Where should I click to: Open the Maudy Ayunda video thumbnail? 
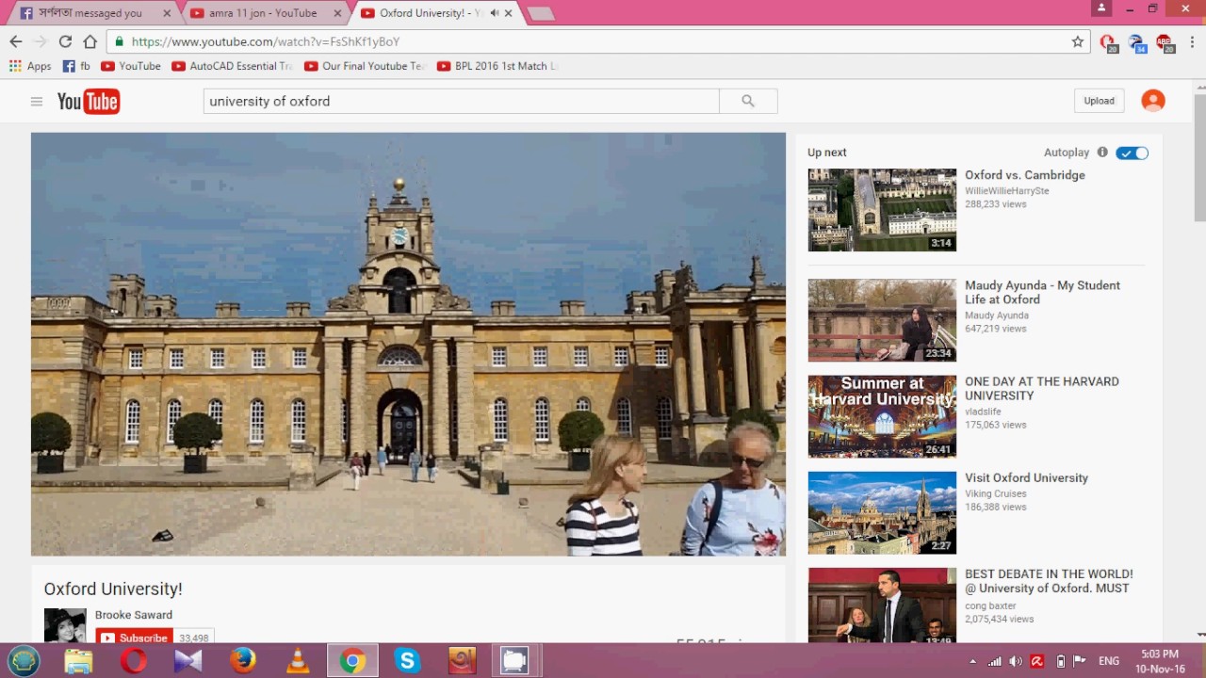tap(882, 320)
